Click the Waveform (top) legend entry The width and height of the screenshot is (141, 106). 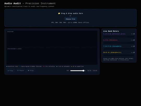[x=12, y=66]
